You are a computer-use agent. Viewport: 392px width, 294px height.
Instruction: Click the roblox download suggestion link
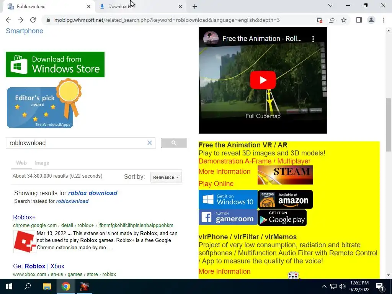coord(93,193)
